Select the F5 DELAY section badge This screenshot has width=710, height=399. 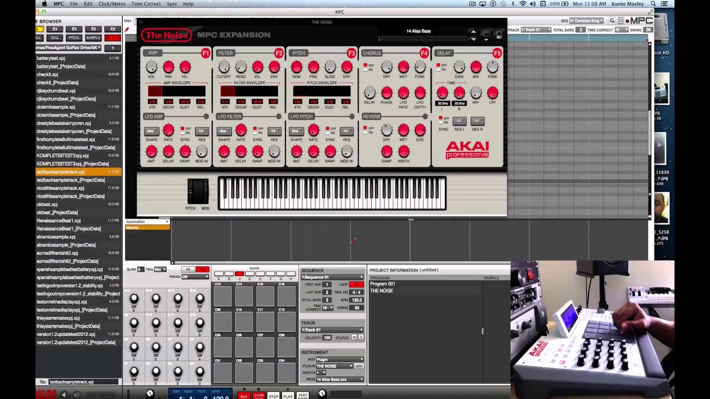click(497, 53)
